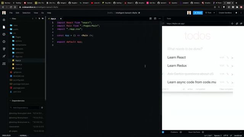The height and width of the screenshot is (137, 244).
Task: Open the Problems tab in preview footer
Action: coord(176,132)
